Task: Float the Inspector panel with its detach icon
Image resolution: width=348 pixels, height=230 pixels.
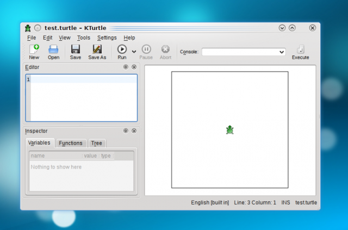Action: pyautogui.click(x=126, y=131)
